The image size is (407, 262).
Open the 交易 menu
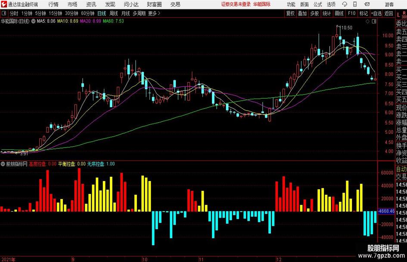coord(175,4)
